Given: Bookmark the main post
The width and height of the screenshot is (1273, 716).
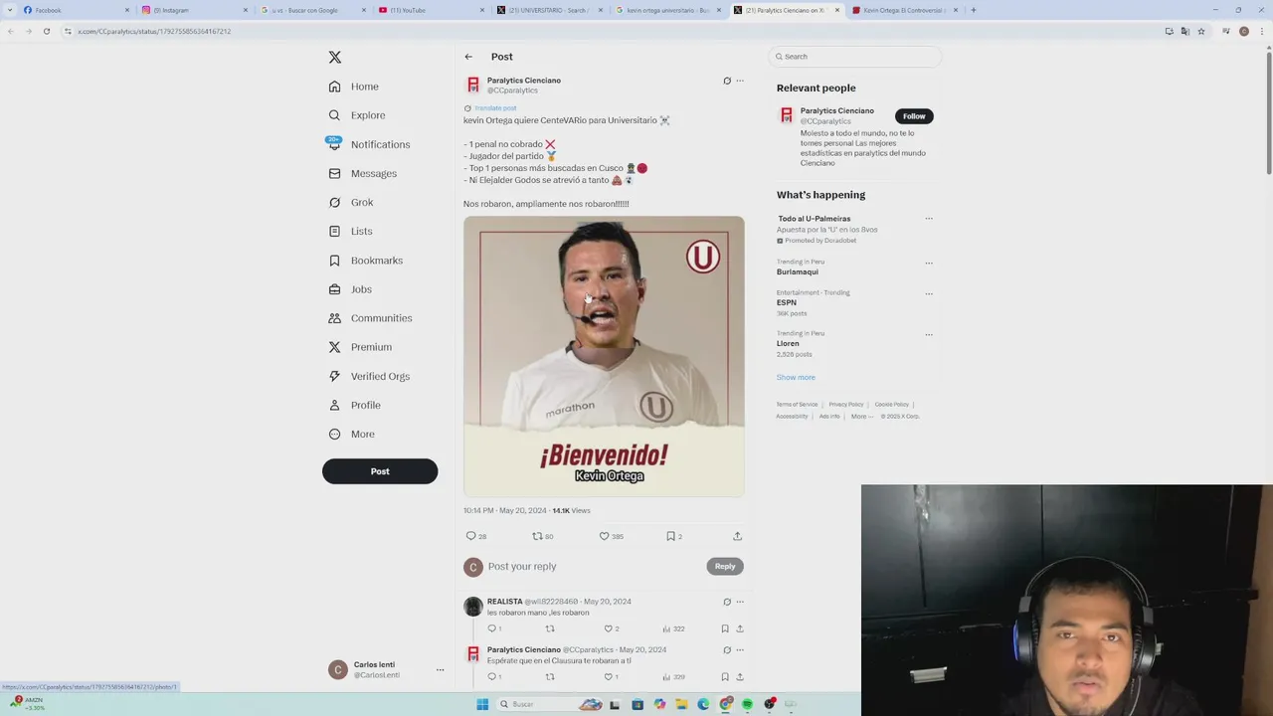Looking at the screenshot, I should [x=670, y=536].
